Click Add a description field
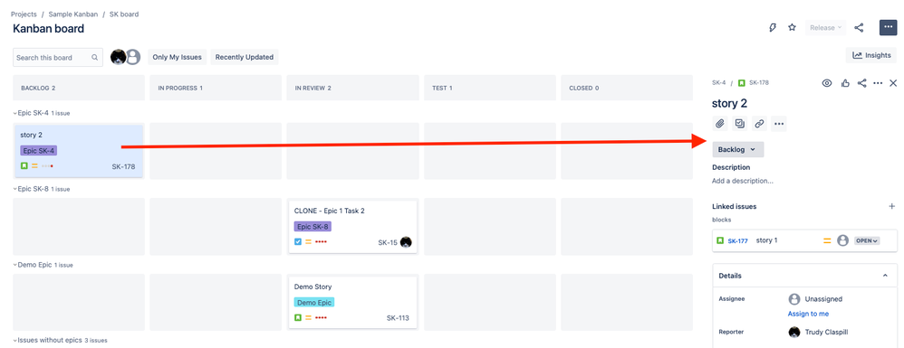The image size is (904, 348). tap(743, 181)
